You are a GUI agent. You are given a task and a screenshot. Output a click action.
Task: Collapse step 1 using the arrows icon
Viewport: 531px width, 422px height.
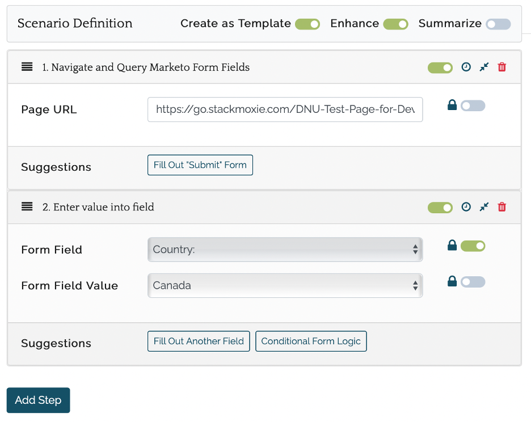point(484,67)
